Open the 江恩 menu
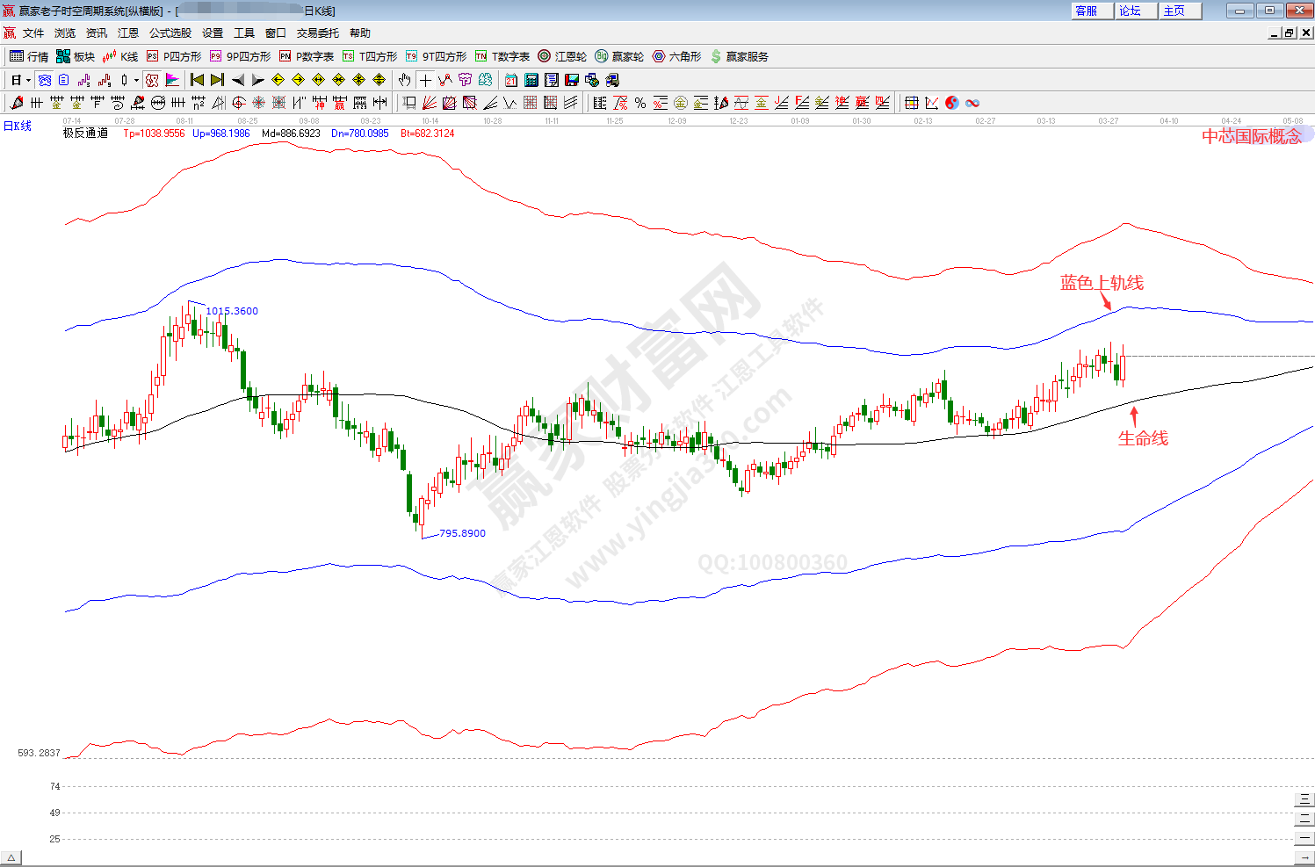This screenshot has height=867, width=1315. tap(128, 33)
